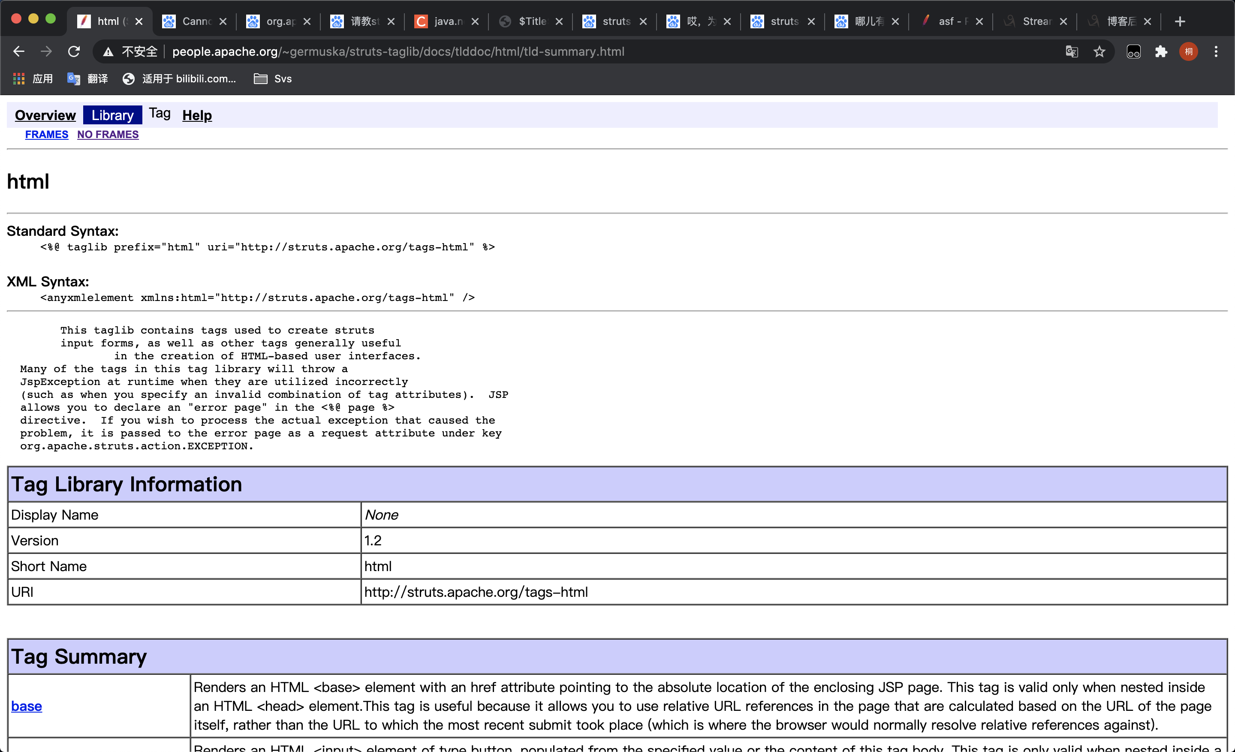
Task: Open the Svs bookmarks folder
Action: point(273,78)
